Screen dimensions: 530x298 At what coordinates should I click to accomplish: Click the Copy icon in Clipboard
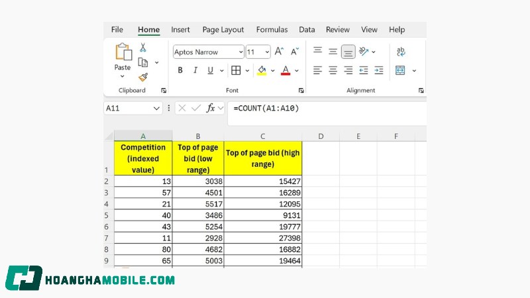[142, 62]
